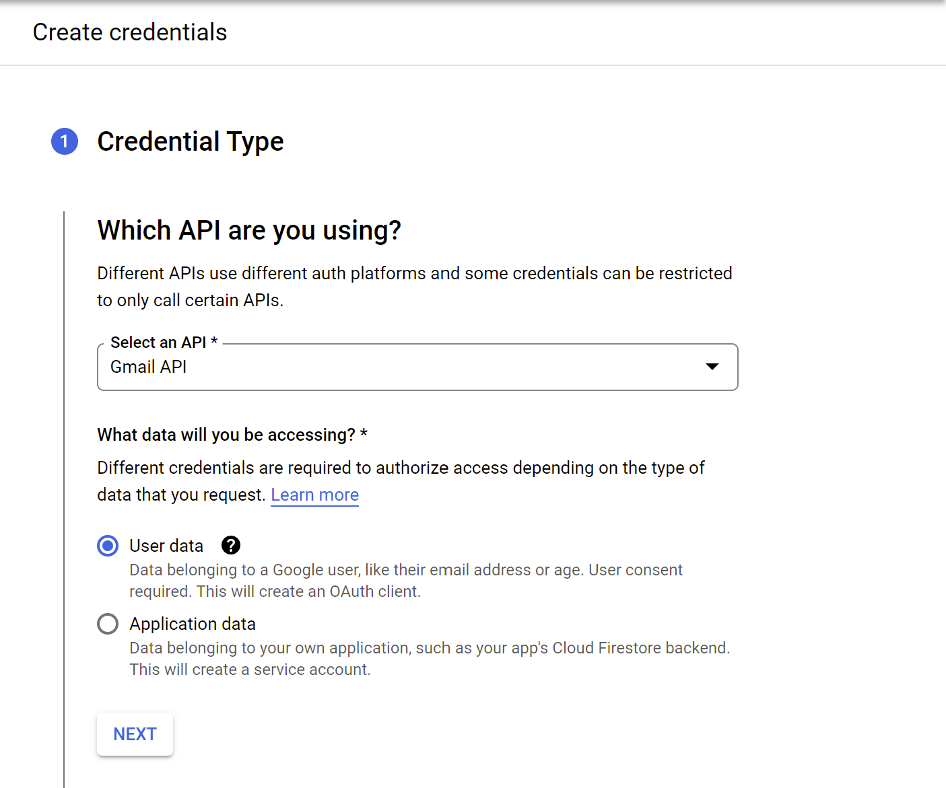Image resolution: width=946 pixels, height=788 pixels.
Task: Click the help question mark icon beside User data
Action: pos(231,545)
